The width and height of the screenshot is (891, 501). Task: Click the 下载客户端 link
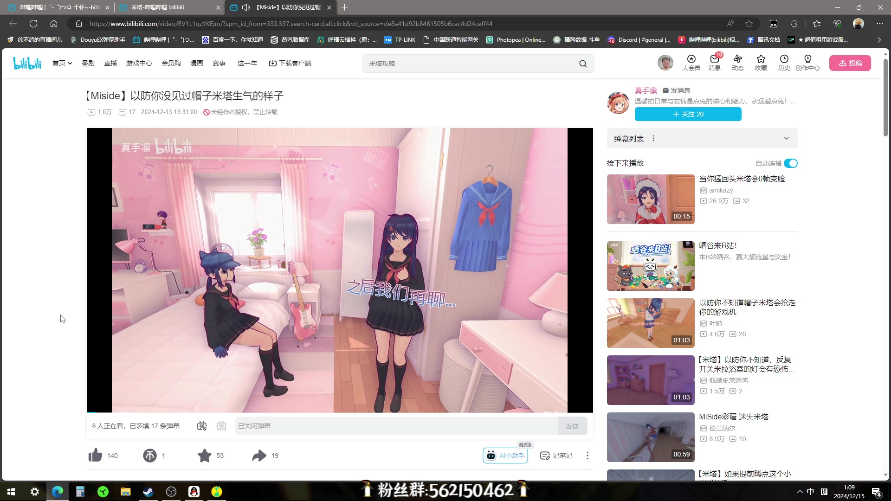point(290,63)
